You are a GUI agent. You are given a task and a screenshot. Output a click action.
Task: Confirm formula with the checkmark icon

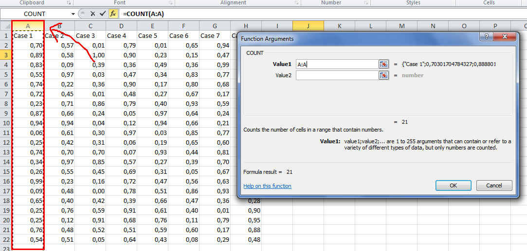pyautogui.click(x=103, y=14)
